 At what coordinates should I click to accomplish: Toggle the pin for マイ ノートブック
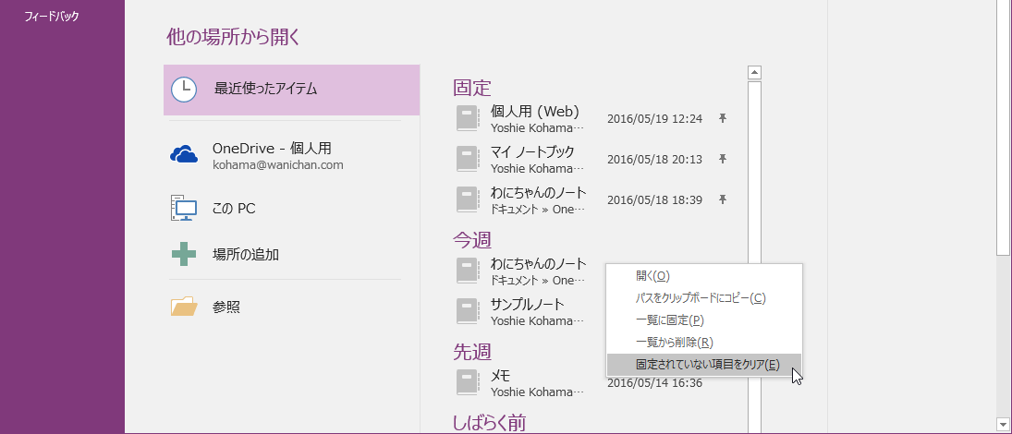[x=723, y=159]
